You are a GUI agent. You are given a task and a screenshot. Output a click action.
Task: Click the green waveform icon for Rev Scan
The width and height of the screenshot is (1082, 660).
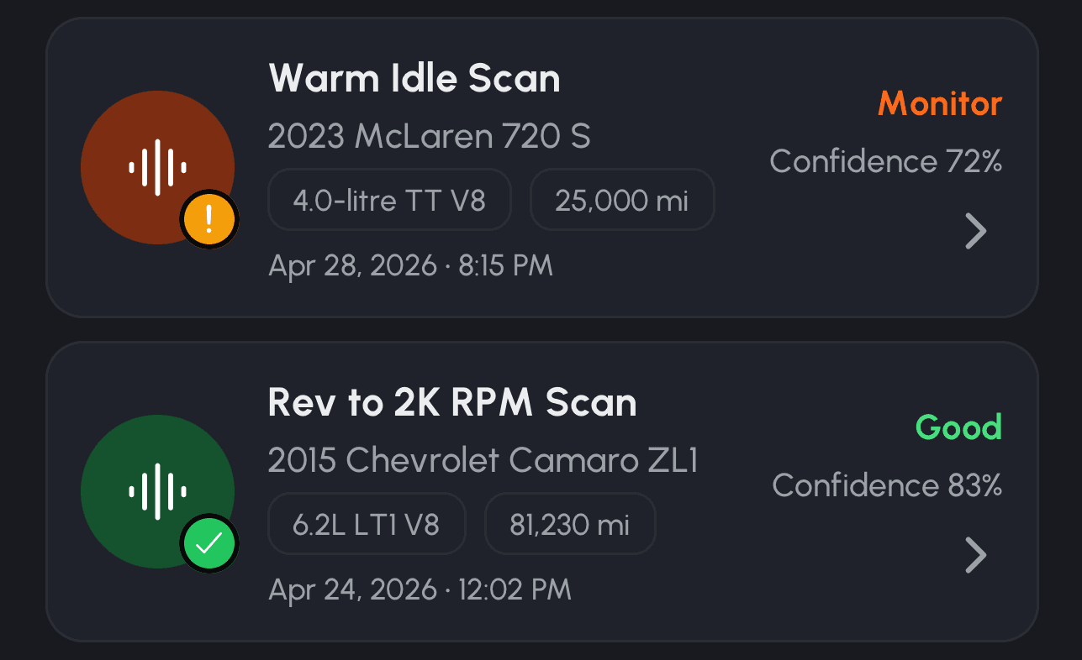click(157, 491)
